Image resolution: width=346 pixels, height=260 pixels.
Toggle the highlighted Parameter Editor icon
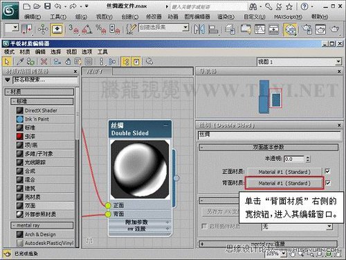point(136,62)
